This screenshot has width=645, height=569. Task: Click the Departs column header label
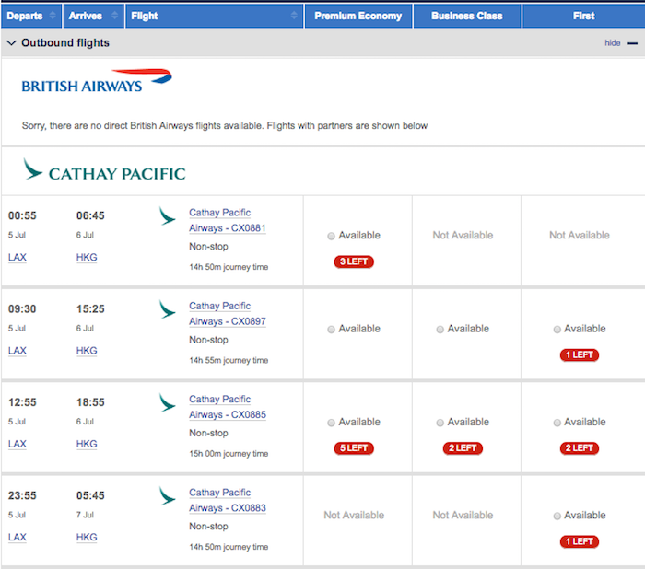(x=25, y=16)
